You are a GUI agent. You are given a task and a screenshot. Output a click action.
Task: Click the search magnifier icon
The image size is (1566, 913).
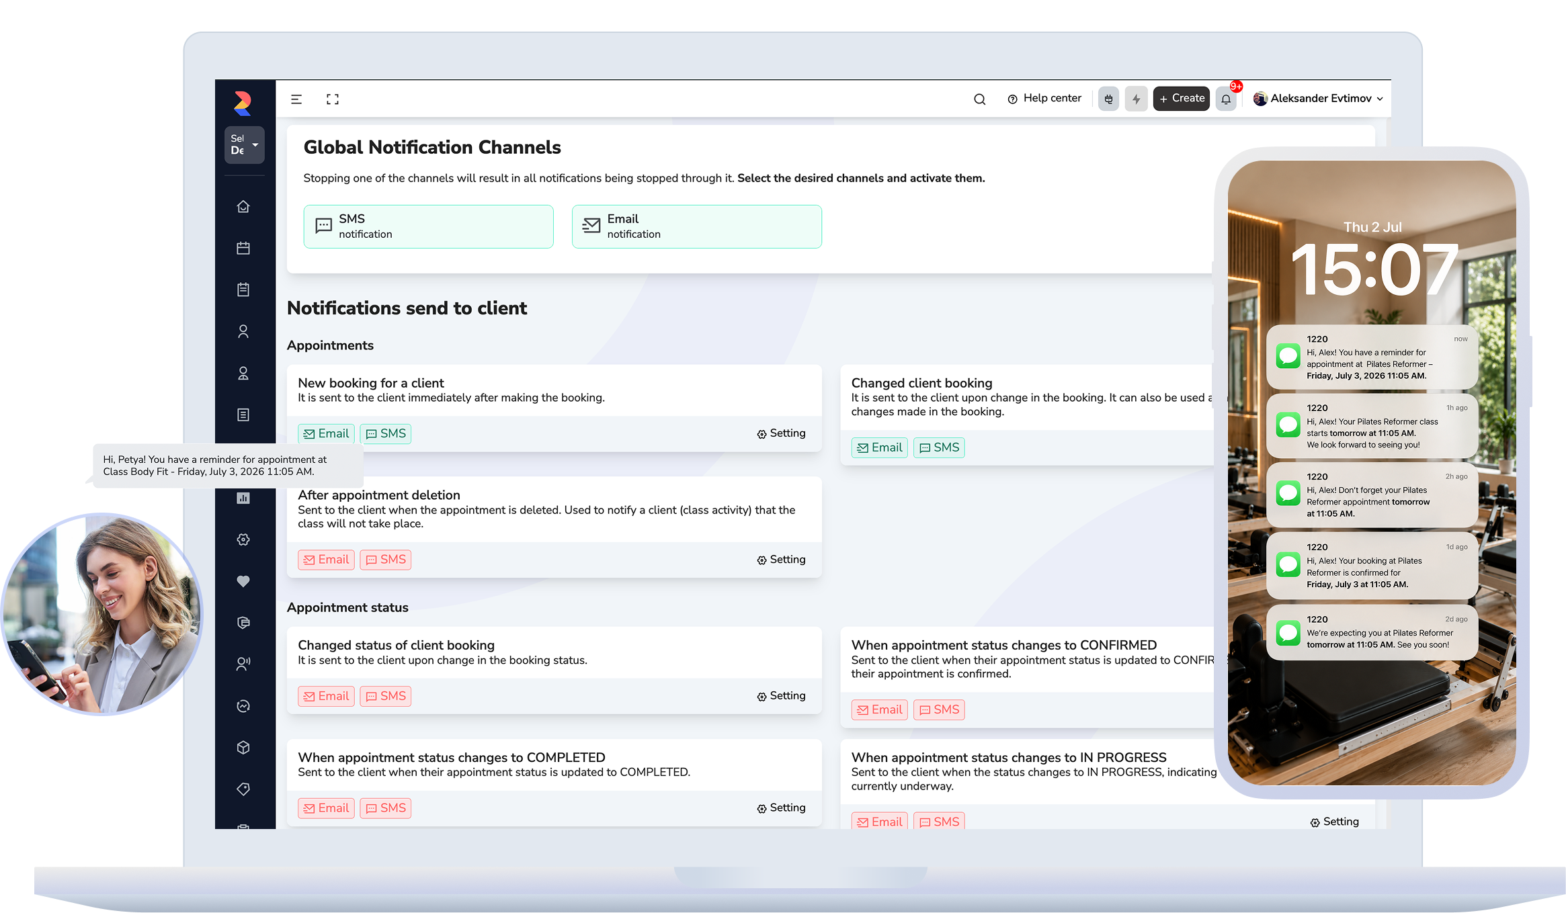[979, 99]
